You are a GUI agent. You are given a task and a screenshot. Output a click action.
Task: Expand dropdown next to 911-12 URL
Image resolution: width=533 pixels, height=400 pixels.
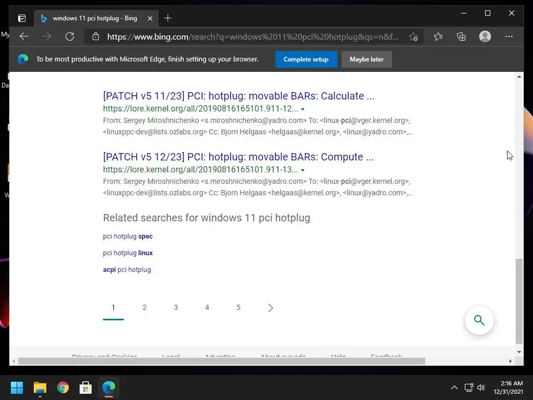click(302, 109)
